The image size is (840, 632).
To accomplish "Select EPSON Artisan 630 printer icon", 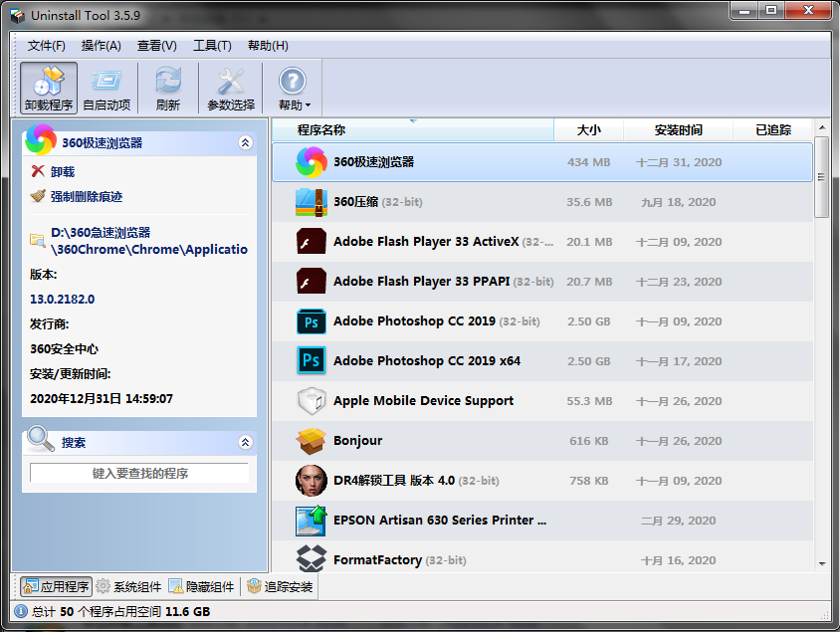I will coord(312,521).
